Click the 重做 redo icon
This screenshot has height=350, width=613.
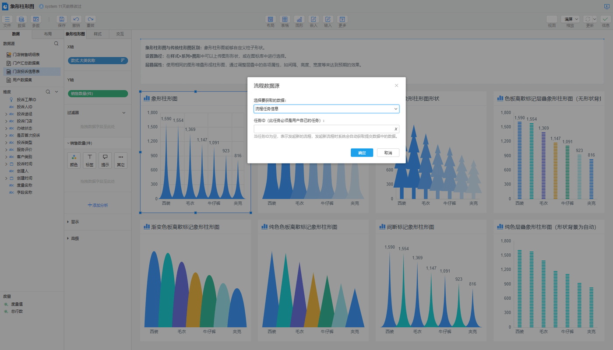pos(90,20)
